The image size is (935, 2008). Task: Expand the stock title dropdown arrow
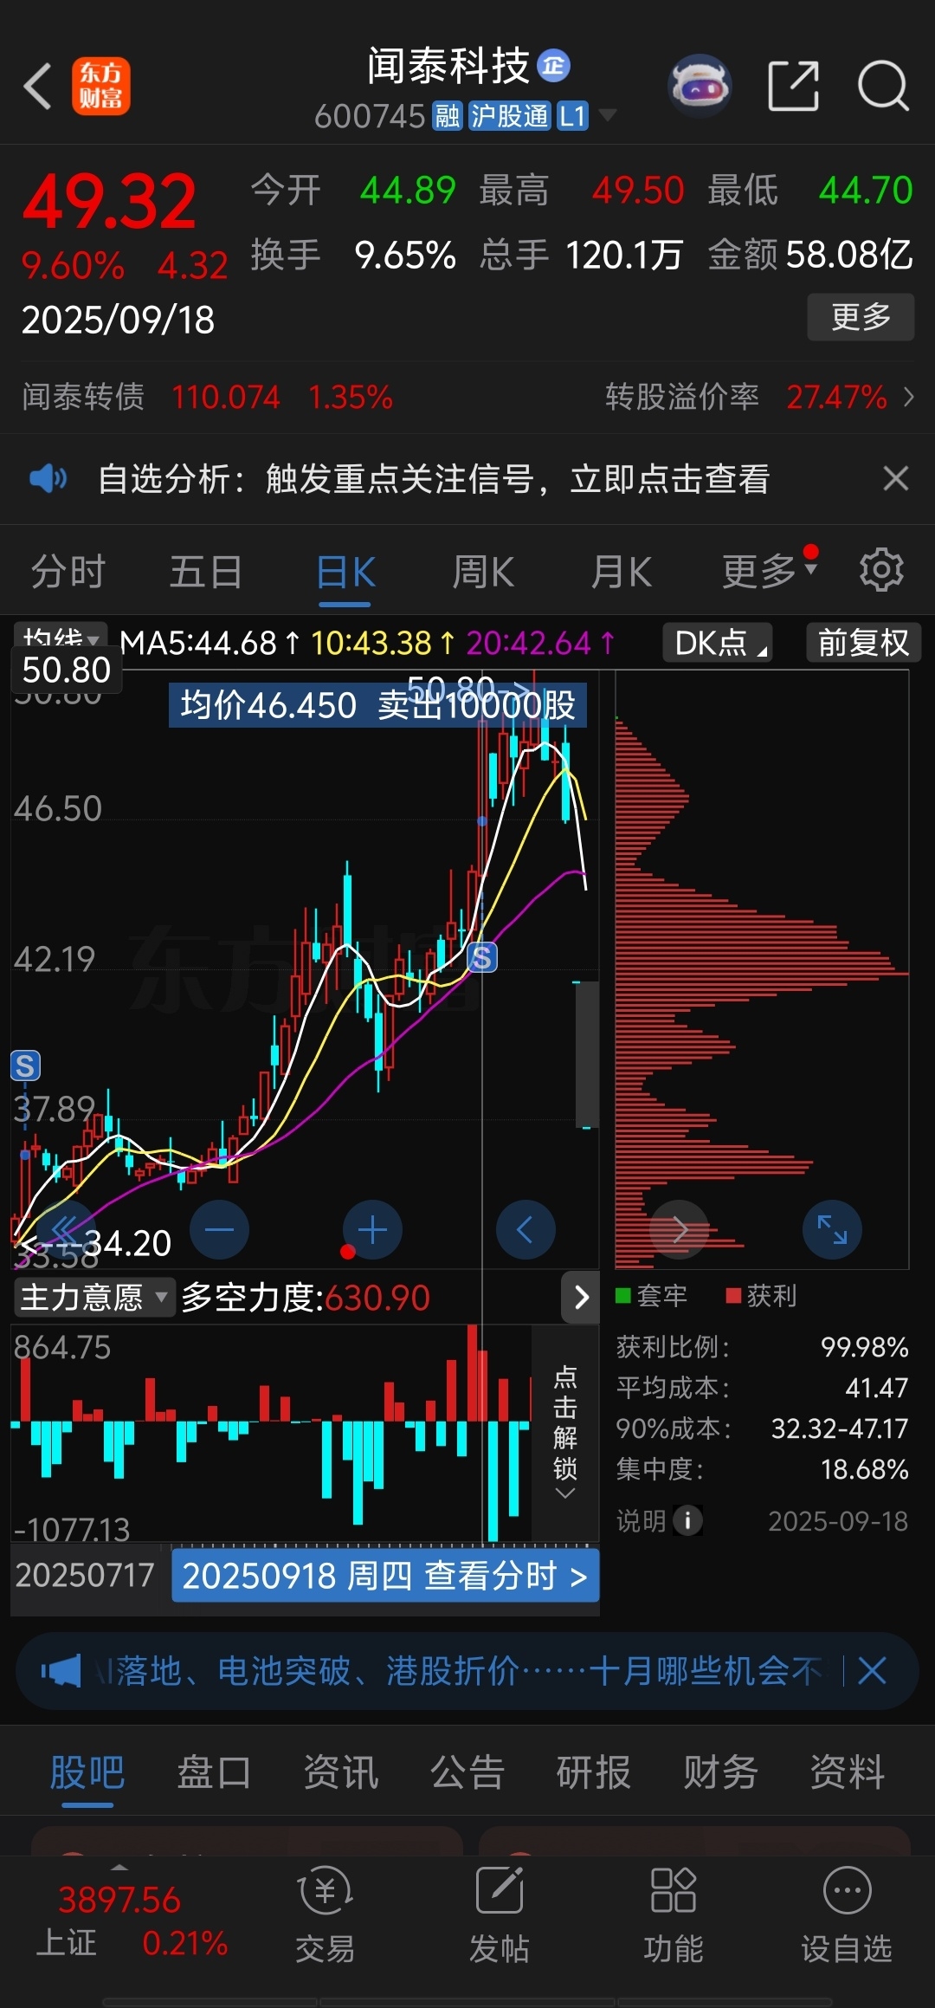coord(608,115)
